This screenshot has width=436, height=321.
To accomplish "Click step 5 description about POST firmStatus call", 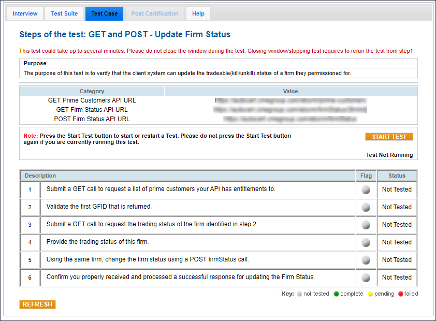I will (x=151, y=260).
